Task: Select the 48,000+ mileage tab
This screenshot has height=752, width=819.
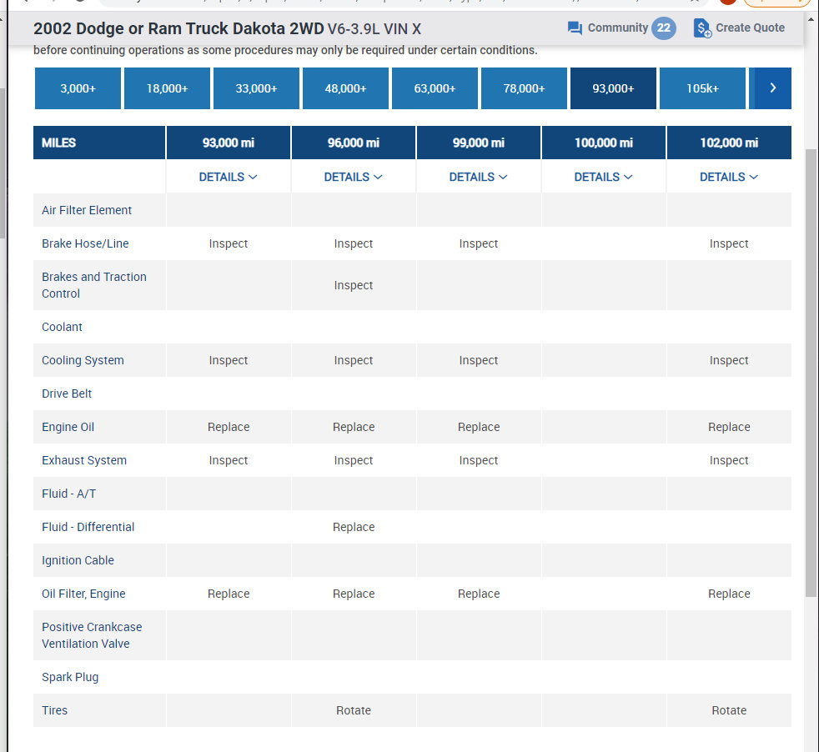Action: click(x=346, y=88)
